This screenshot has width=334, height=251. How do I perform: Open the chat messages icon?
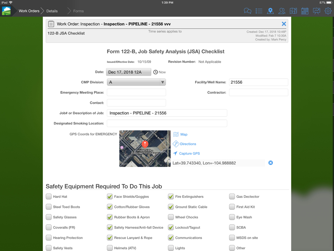247,11
